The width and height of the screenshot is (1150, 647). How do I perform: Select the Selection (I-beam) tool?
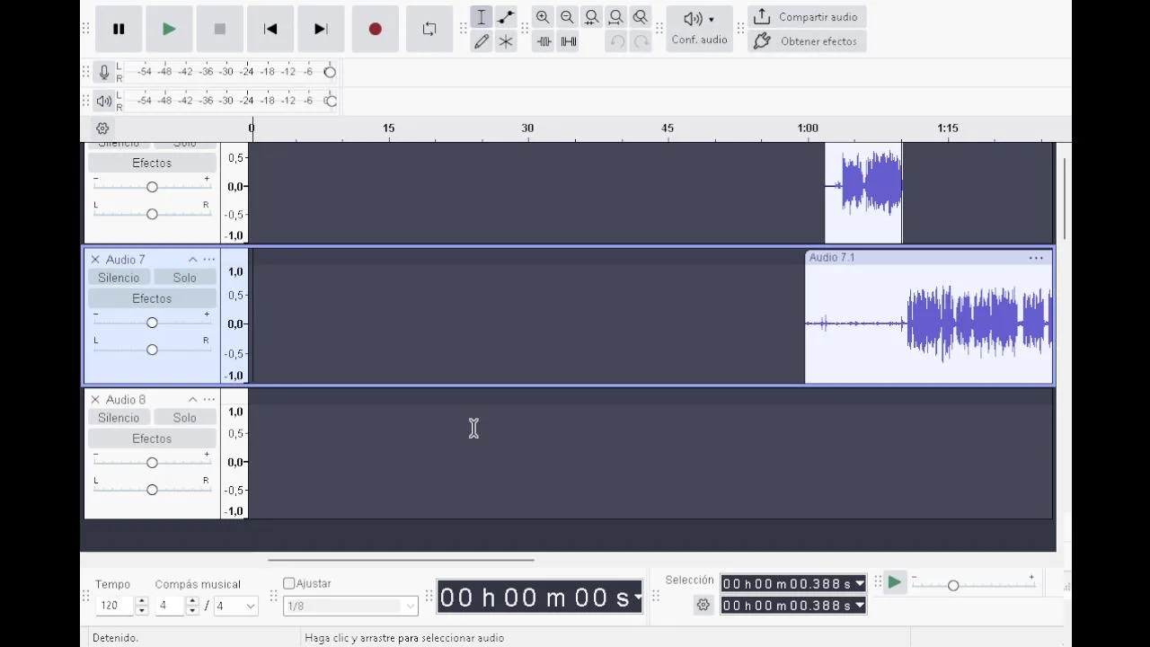pyautogui.click(x=482, y=17)
